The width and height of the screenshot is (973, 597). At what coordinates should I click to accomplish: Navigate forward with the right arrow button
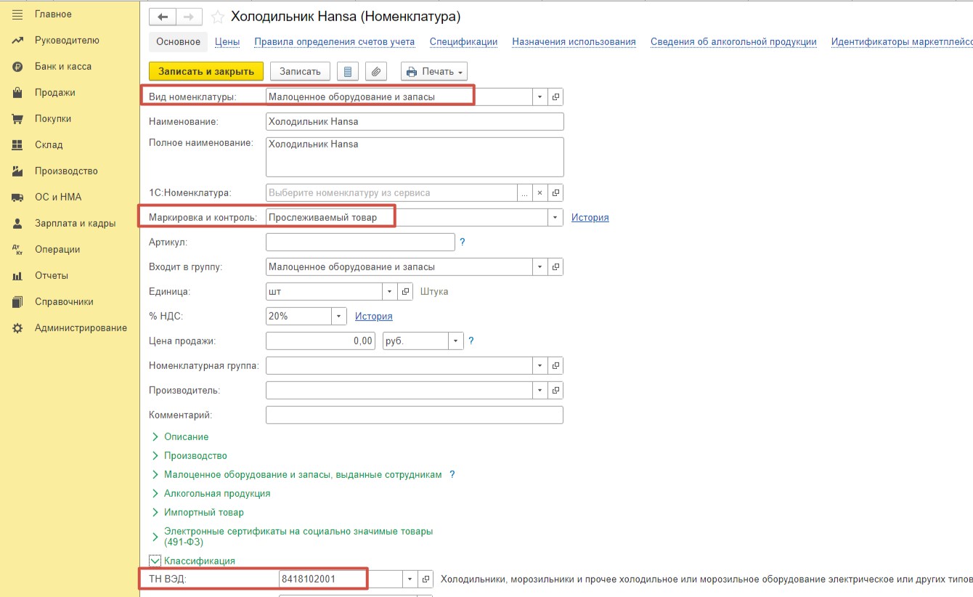point(189,17)
